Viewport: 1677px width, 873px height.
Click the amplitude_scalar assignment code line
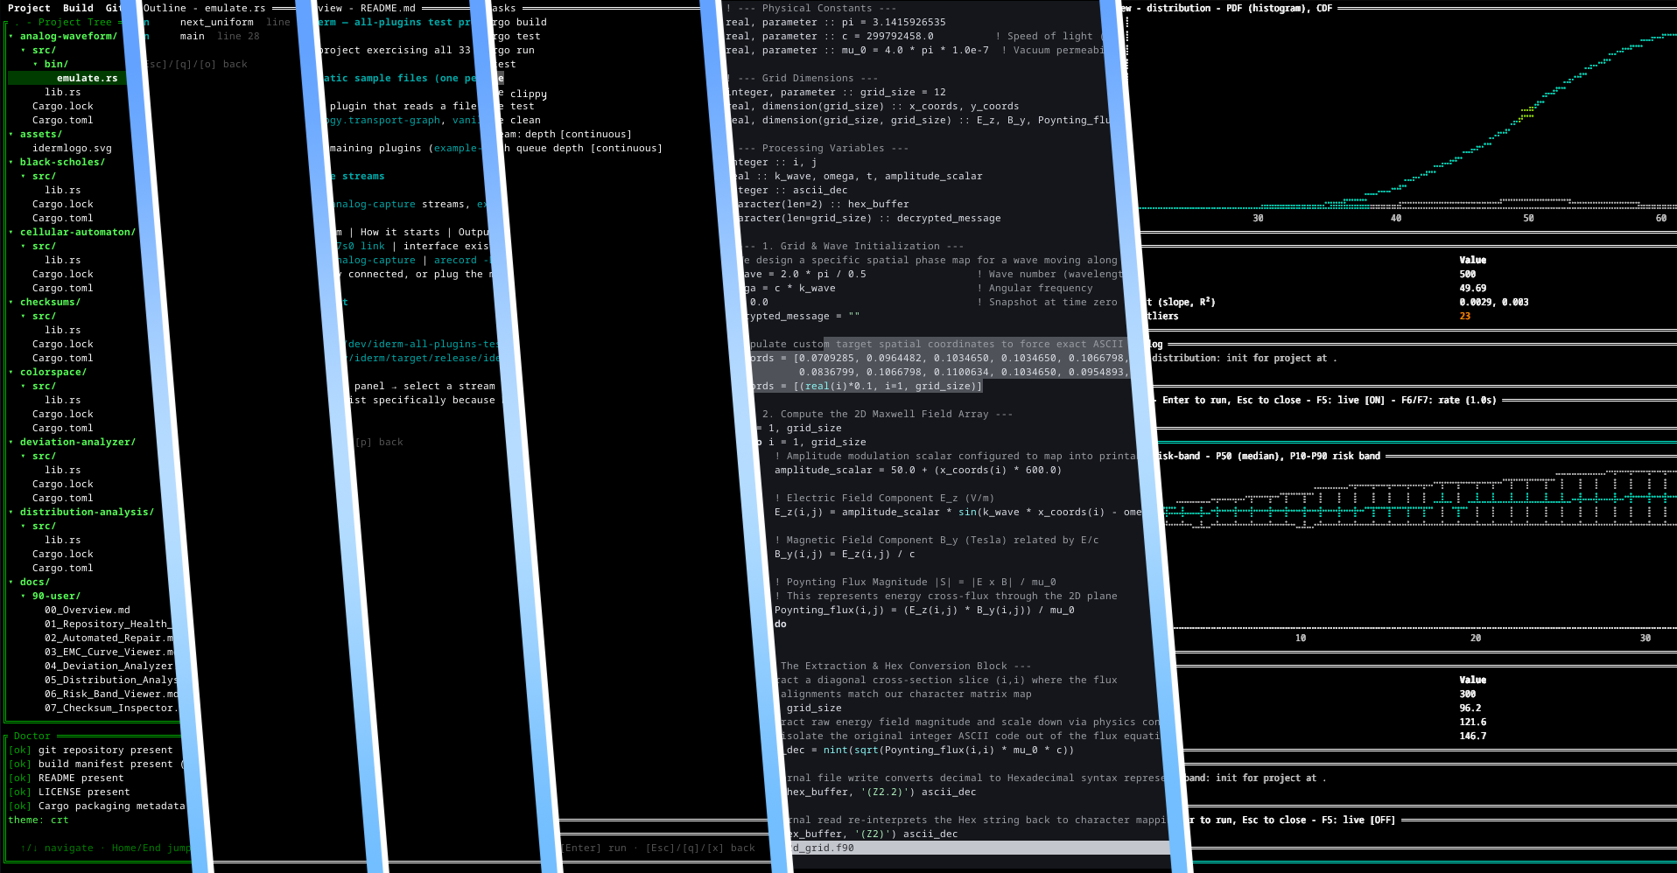[x=918, y=470]
